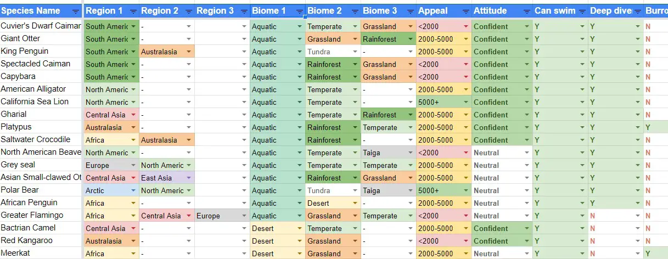This screenshot has width=668, height=259.
Task: Select the Red Kangaroo species name cell
Action: [x=41, y=240]
